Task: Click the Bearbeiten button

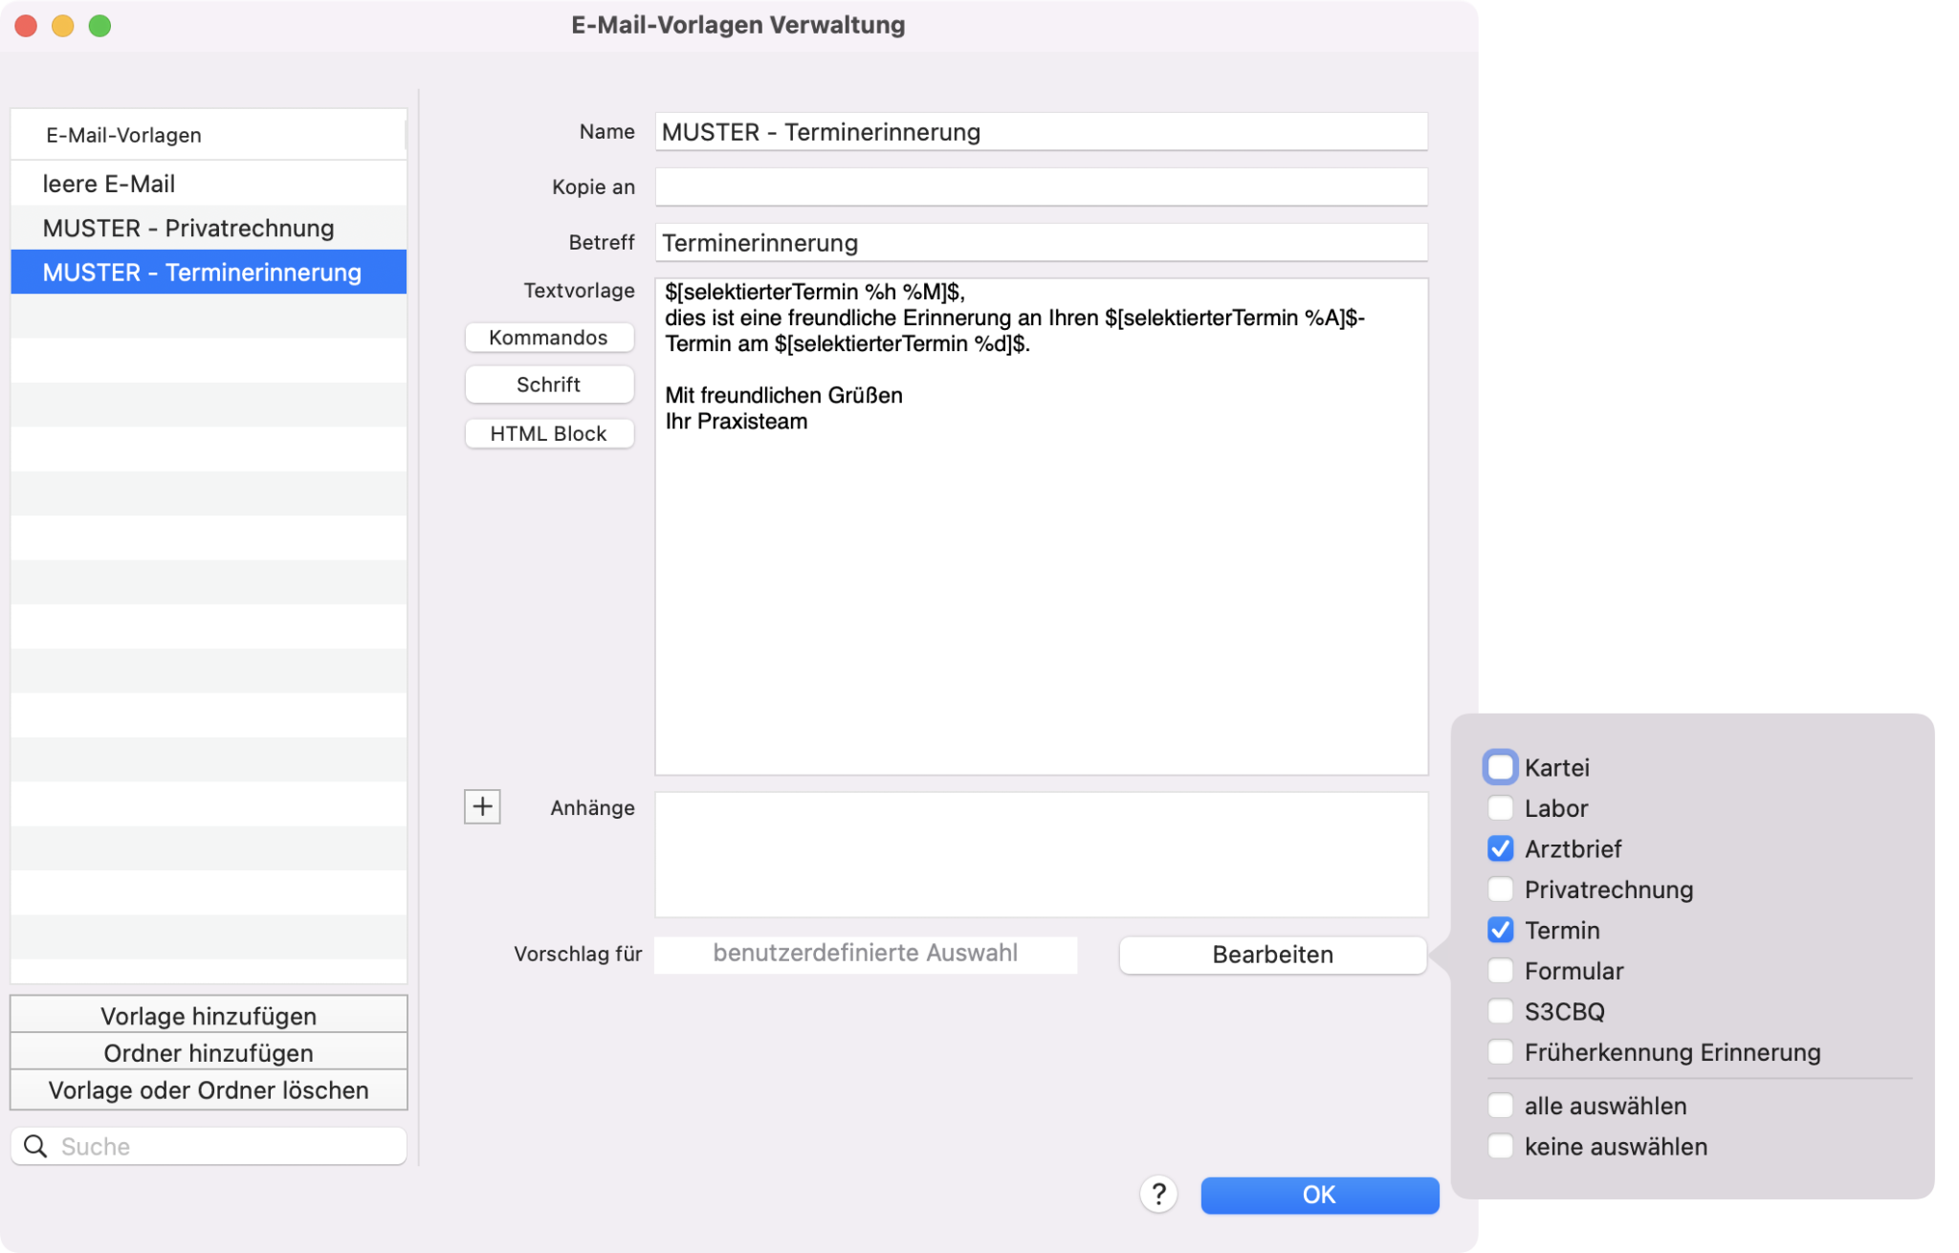Action: coord(1272,955)
